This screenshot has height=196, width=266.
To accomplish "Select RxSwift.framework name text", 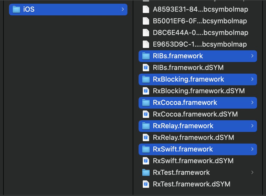I will coord(183,149).
